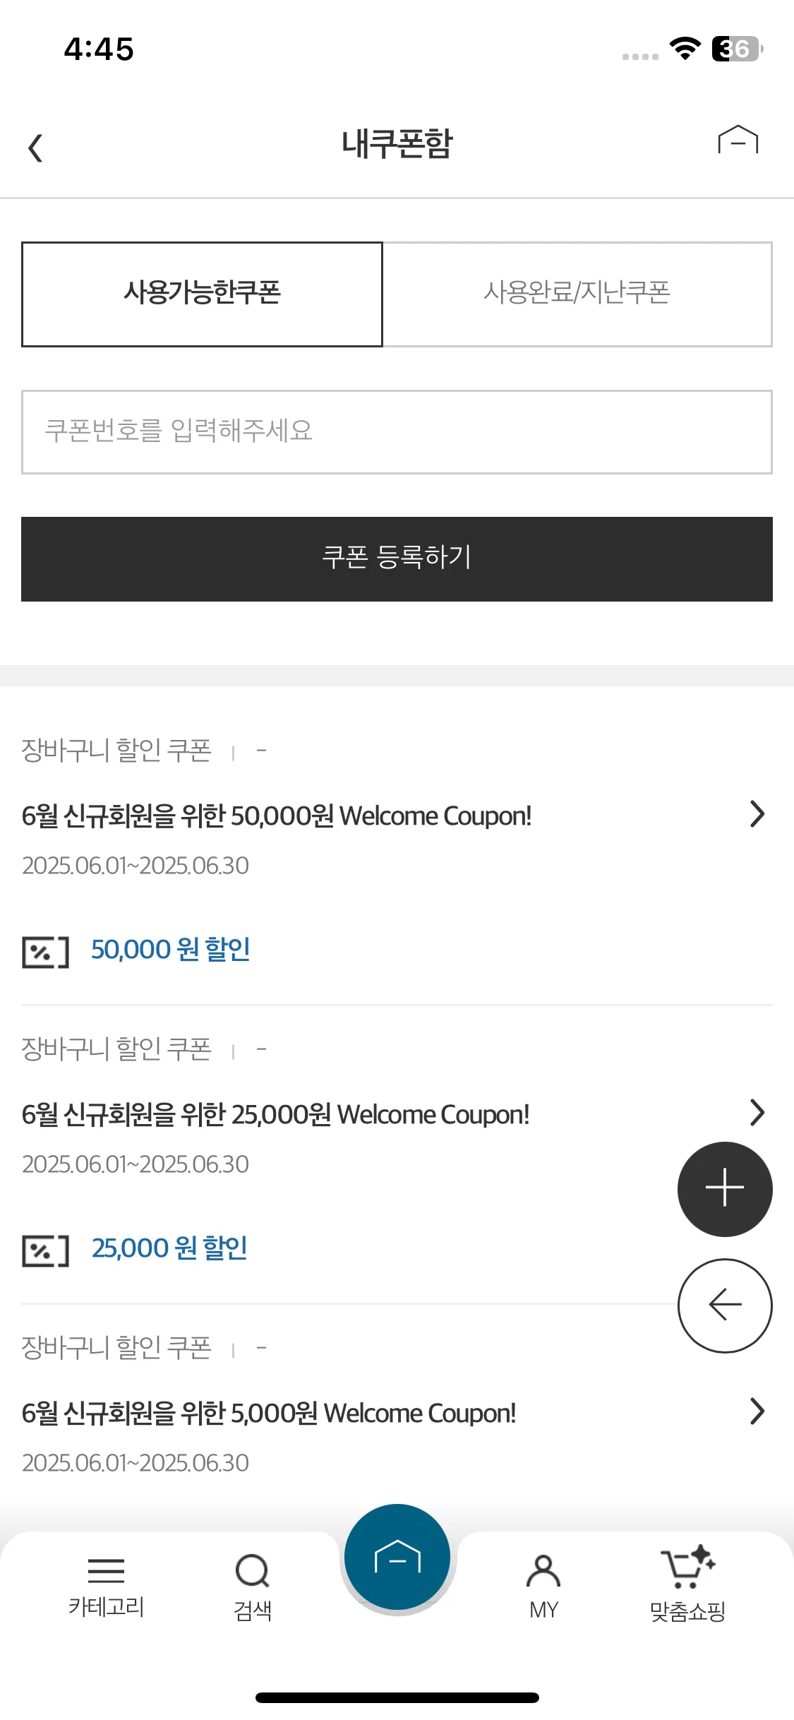This screenshot has width=794, height=1720.
Task: Tap the center home button in bottom bar
Action: 397,1557
